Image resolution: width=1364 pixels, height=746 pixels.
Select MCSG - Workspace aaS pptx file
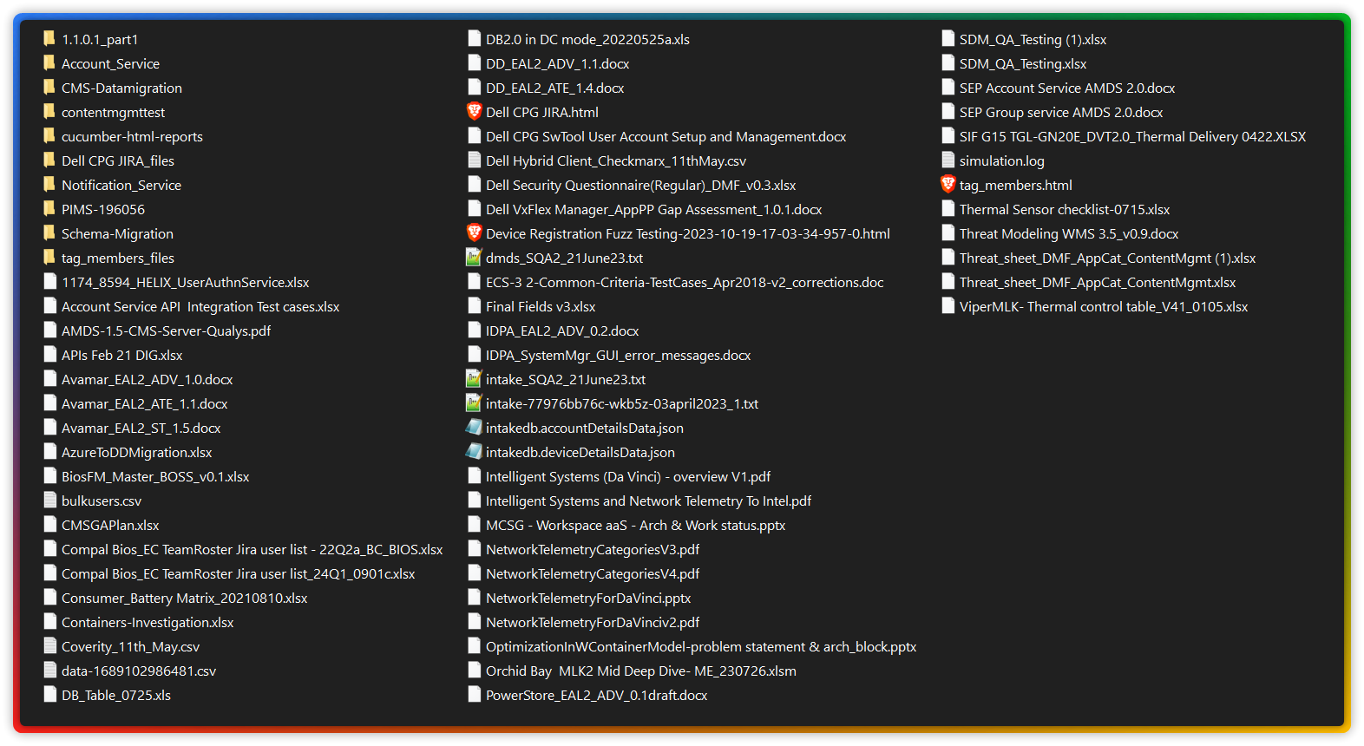point(636,525)
